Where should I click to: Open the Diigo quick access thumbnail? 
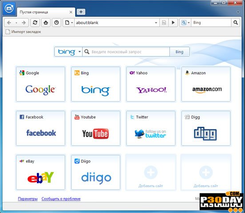click(96, 172)
